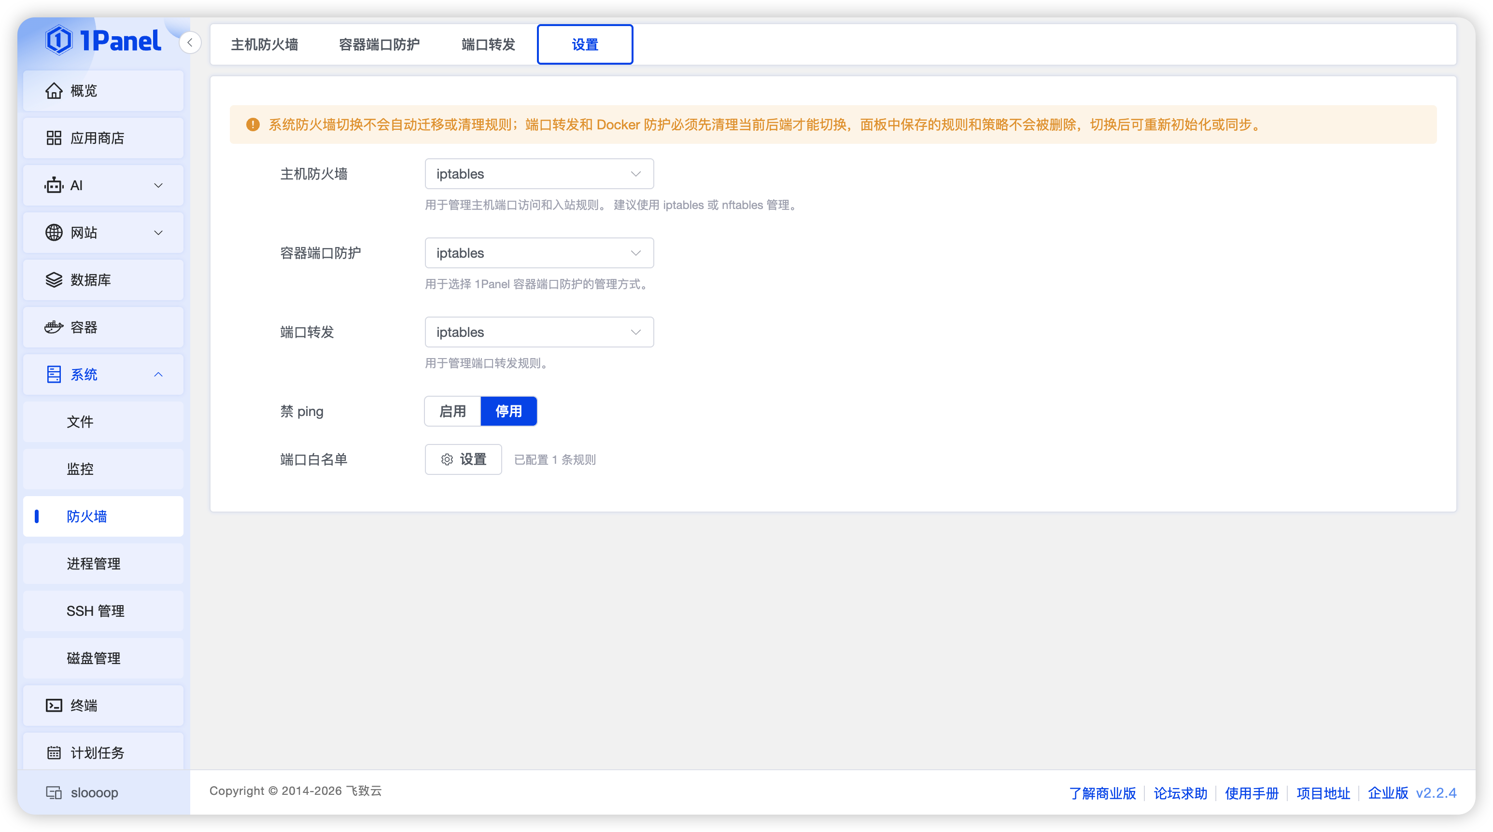Viewport: 1493px width, 832px height.
Task: Select the 设置 tab
Action: [585, 44]
